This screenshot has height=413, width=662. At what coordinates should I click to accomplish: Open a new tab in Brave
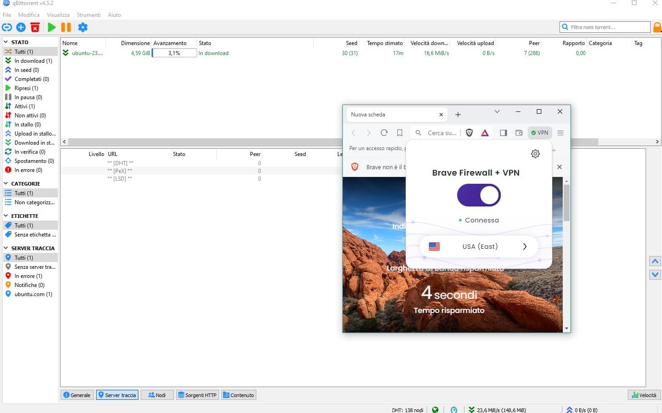pyautogui.click(x=458, y=115)
